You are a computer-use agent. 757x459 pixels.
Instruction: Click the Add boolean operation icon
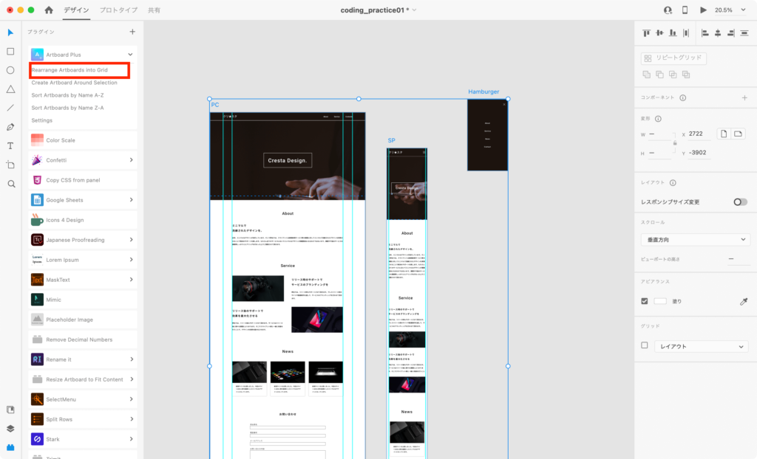coord(646,75)
